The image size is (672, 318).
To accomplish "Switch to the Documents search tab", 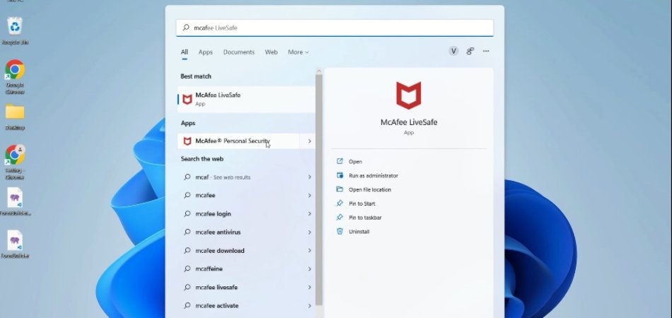I will tap(238, 52).
